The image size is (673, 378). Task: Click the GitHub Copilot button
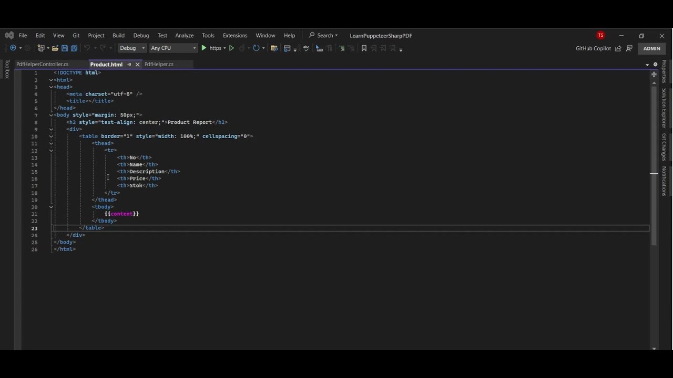pyautogui.click(x=593, y=48)
